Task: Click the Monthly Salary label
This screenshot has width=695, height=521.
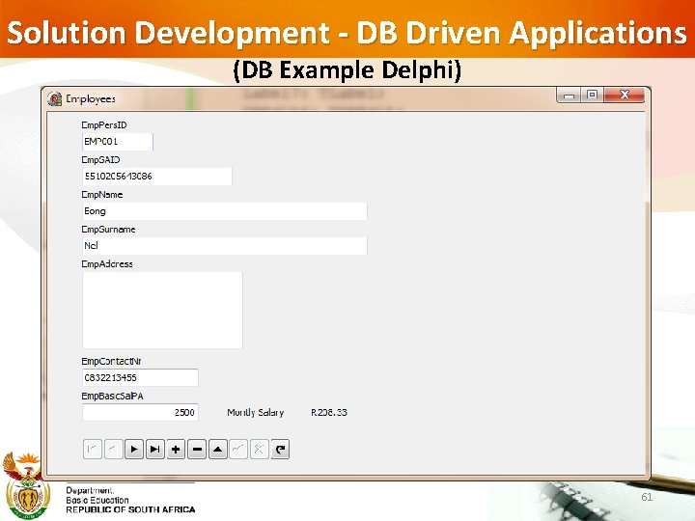Action: tap(255, 413)
